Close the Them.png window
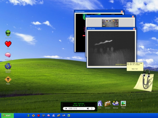The image size is (158, 118). (x=134, y=29)
